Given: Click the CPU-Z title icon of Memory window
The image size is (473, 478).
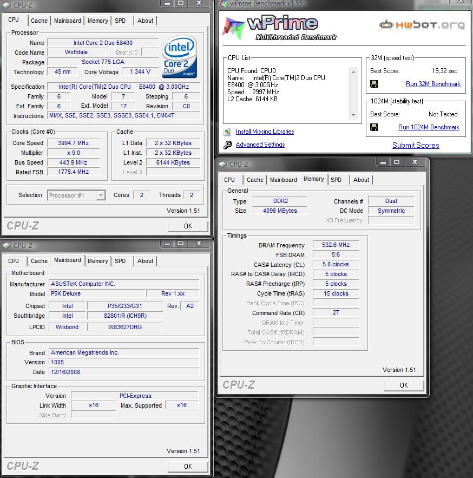Looking at the screenshot, I should pyautogui.click(x=223, y=165).
